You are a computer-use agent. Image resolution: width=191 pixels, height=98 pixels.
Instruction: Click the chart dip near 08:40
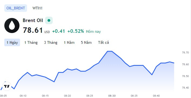pos(152,75)
